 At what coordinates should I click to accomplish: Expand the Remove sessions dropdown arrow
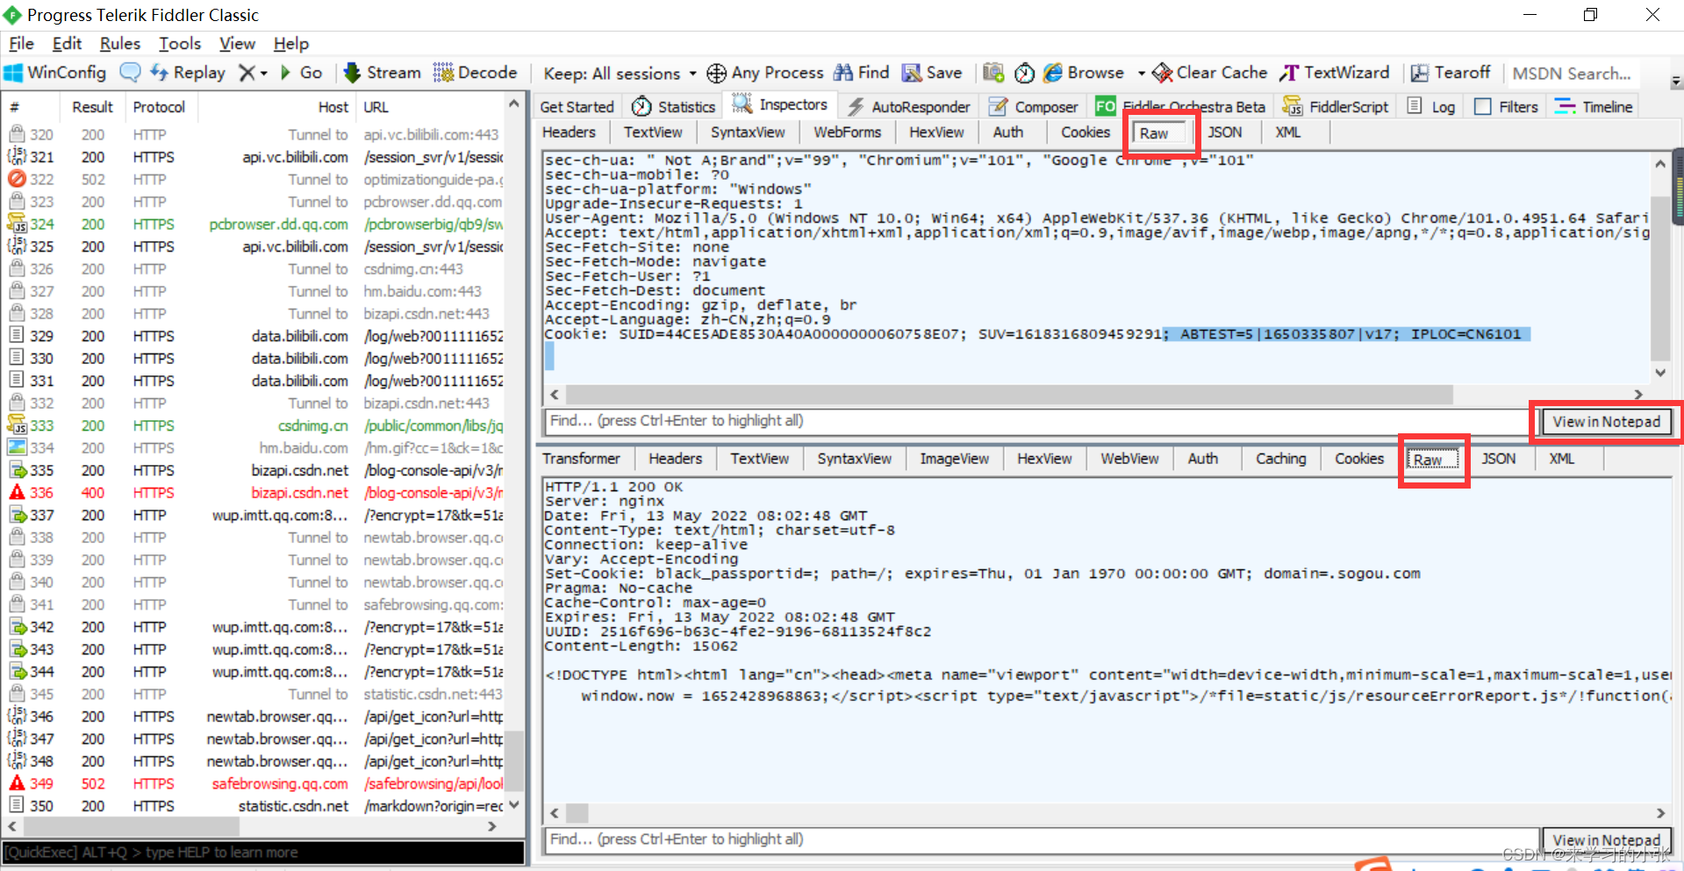(x=264, y=74)
